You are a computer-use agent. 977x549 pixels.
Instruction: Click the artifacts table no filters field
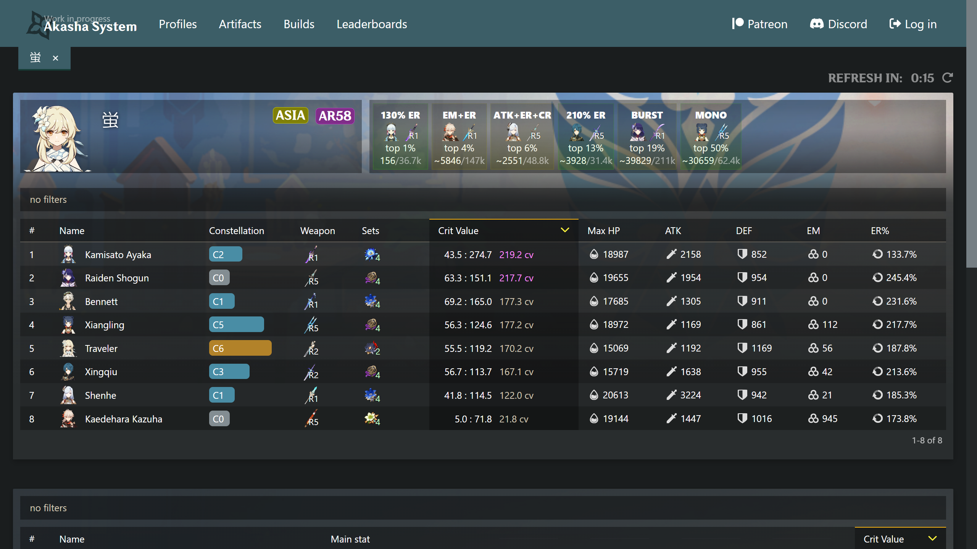[x=483, y=508]
